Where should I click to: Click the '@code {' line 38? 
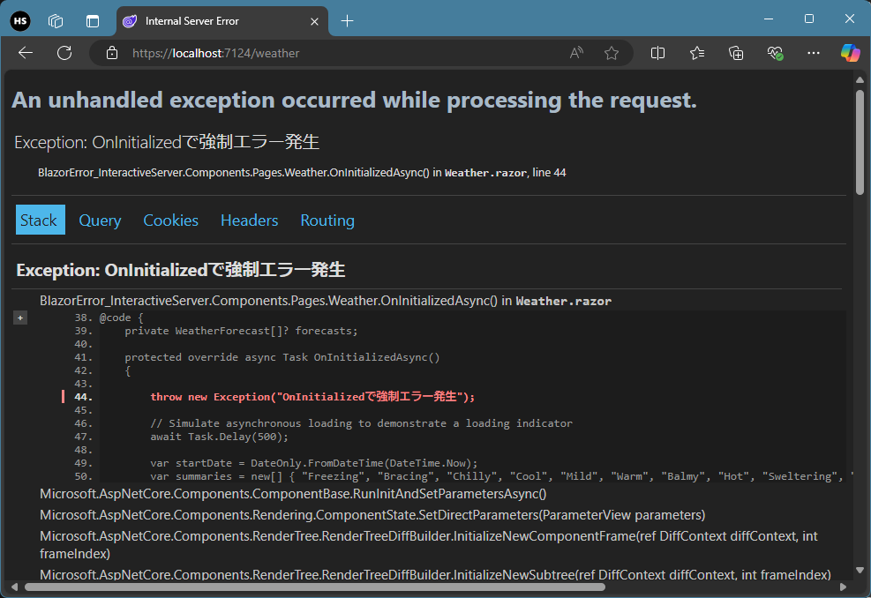tap(121, 318)
